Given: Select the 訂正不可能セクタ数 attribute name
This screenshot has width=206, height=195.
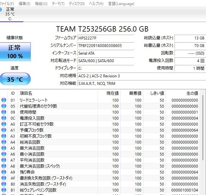Looking at the screenshot, I should coord(37,124).
